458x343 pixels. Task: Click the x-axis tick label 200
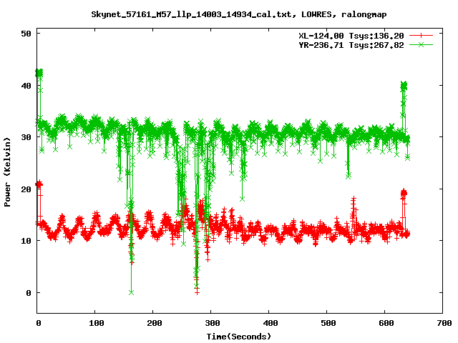(x=154, y=323)
